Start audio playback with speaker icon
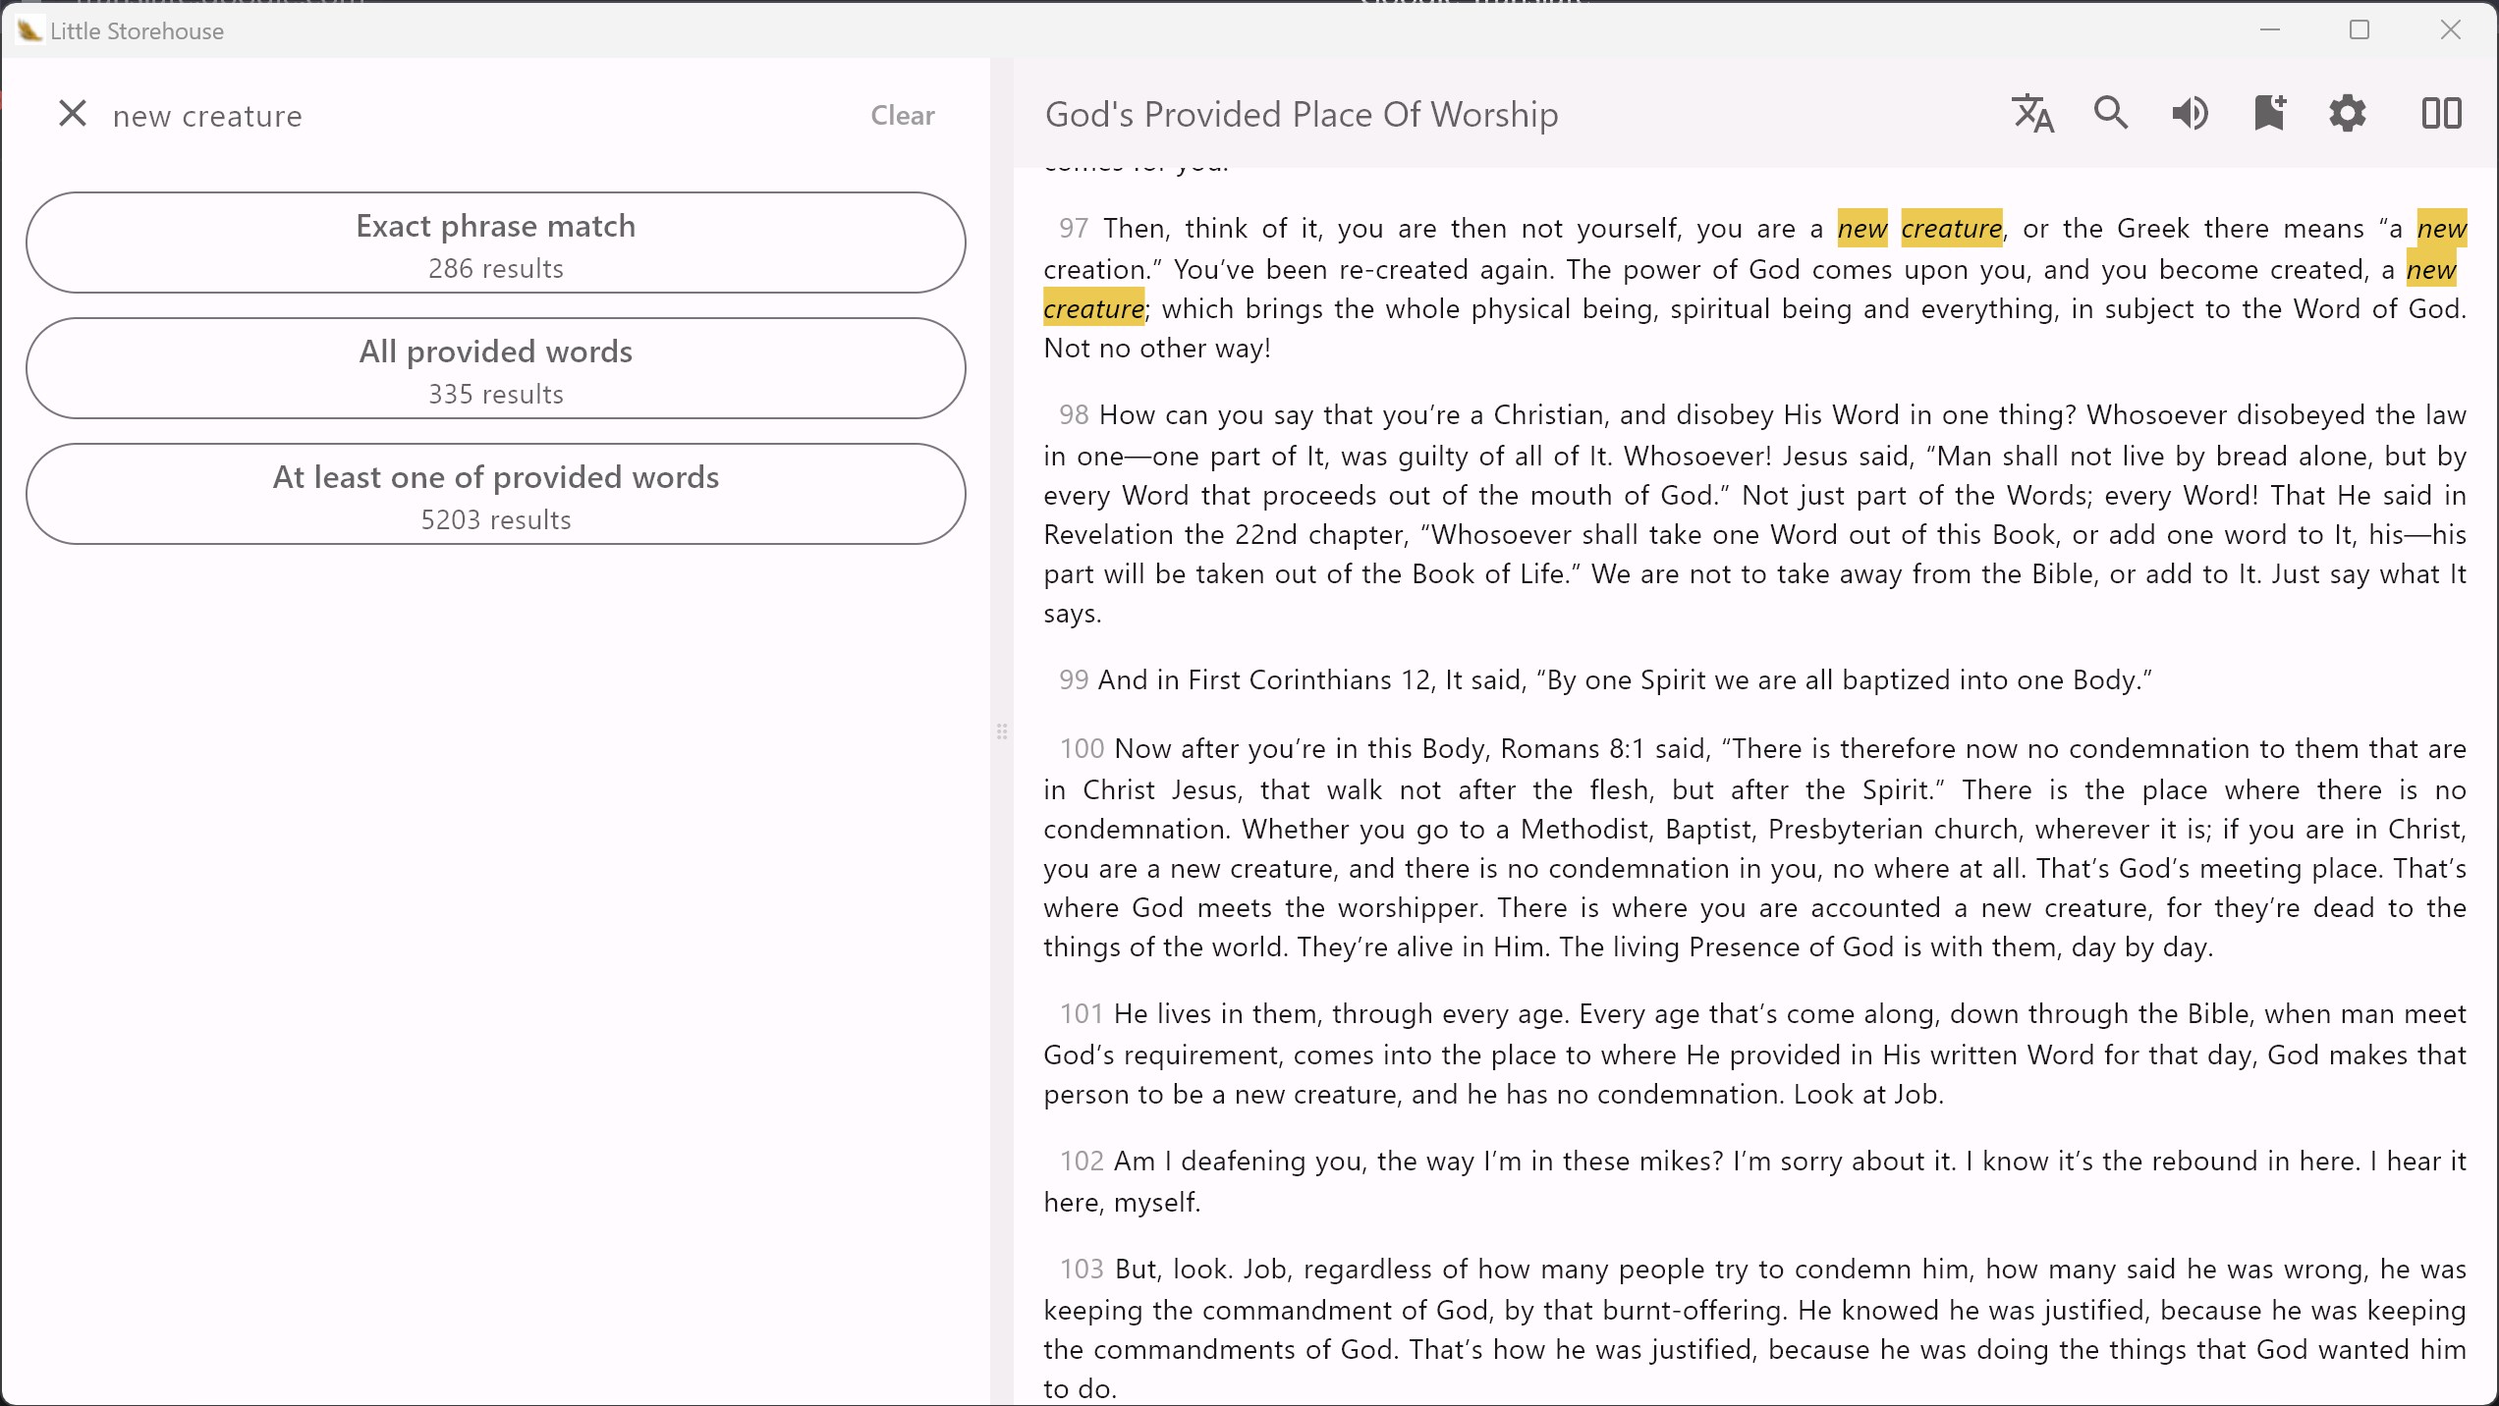 click(2190, 114)
